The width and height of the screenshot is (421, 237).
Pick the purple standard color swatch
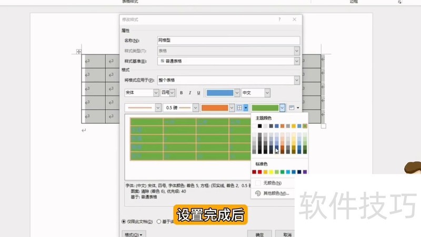click(305, 172)
